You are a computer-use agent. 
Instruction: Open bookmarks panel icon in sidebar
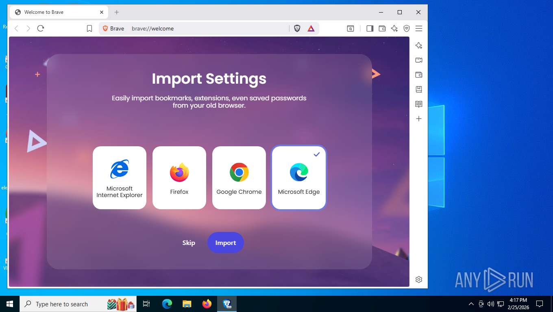pos(419,89)
